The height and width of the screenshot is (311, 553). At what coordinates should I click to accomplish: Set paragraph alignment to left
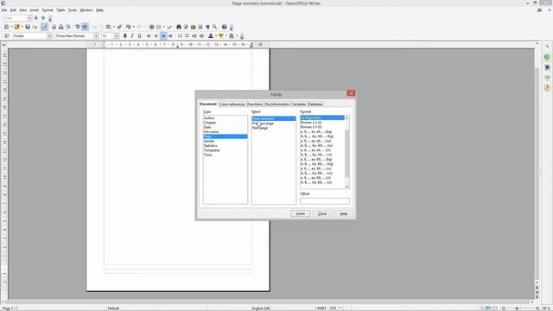tap(149, 36)
